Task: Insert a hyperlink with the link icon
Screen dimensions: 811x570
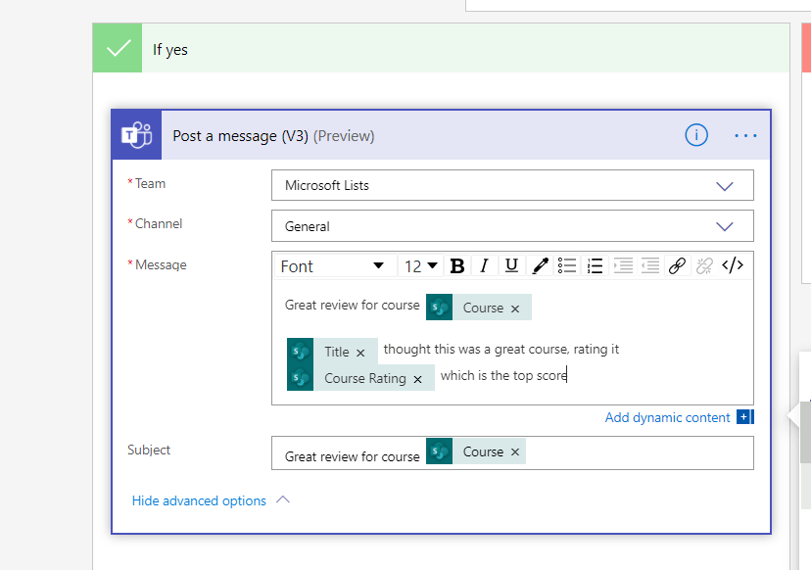Action: tap(677, 265)
